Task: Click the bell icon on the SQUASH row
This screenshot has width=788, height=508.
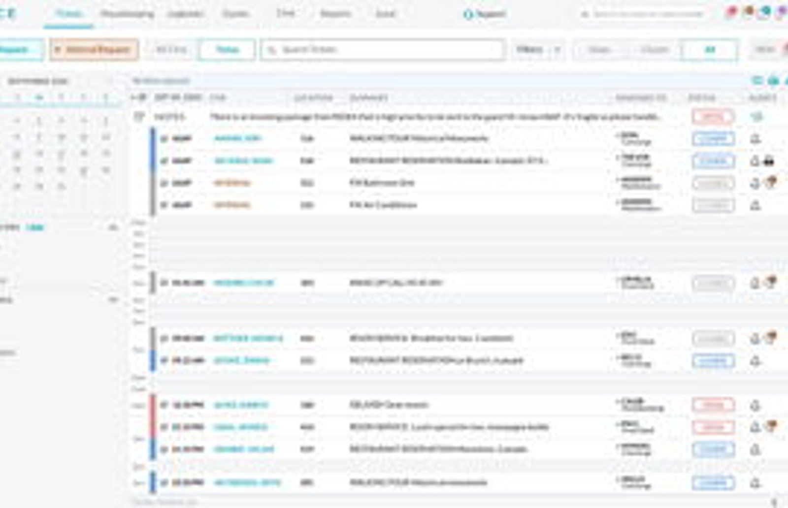Action: [x=755, y=406]
